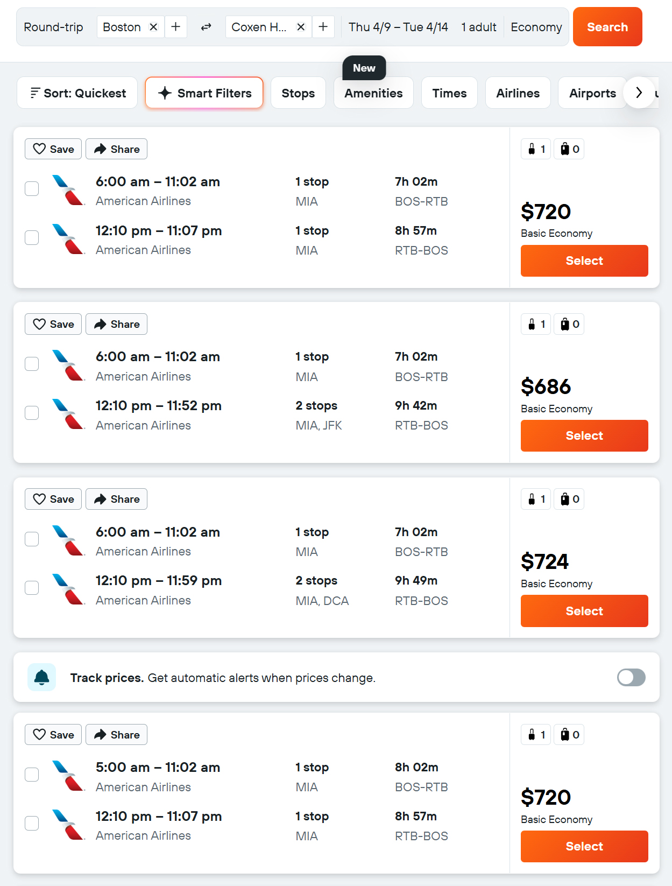
Task: Open the Amenities filter
Action: [373, 93]
